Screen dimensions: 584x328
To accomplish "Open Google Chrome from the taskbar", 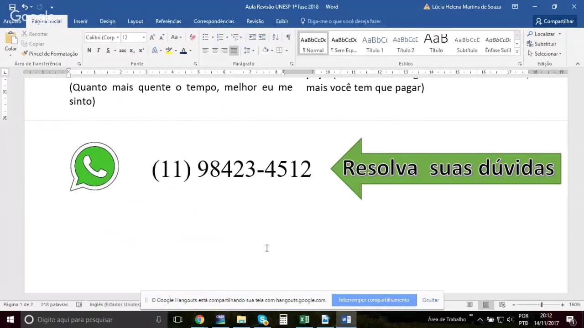I will [199, 319].
